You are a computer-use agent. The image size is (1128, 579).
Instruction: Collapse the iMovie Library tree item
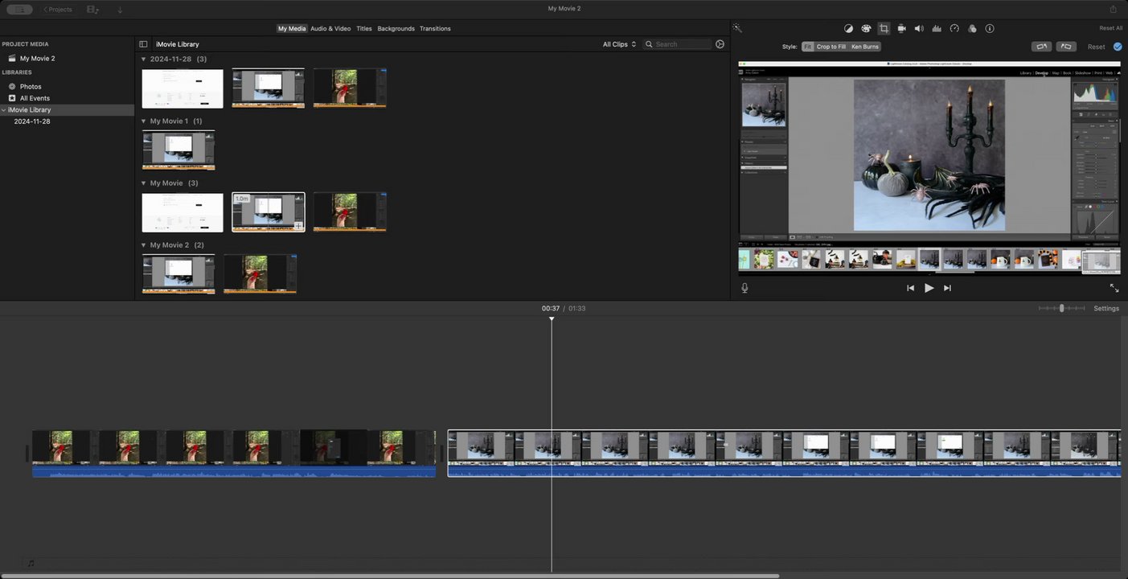tap(3, 110)
